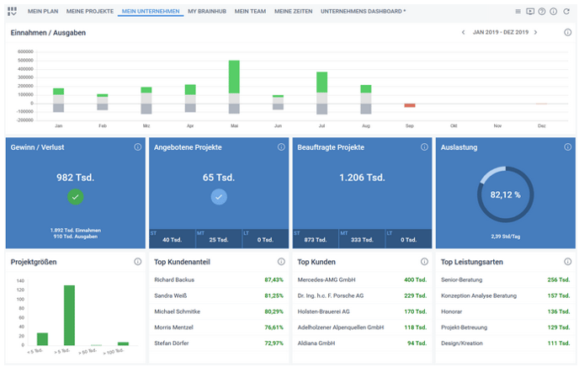Advance to next date range with right chevron
The image size is (579, 367).
(536, 32)
